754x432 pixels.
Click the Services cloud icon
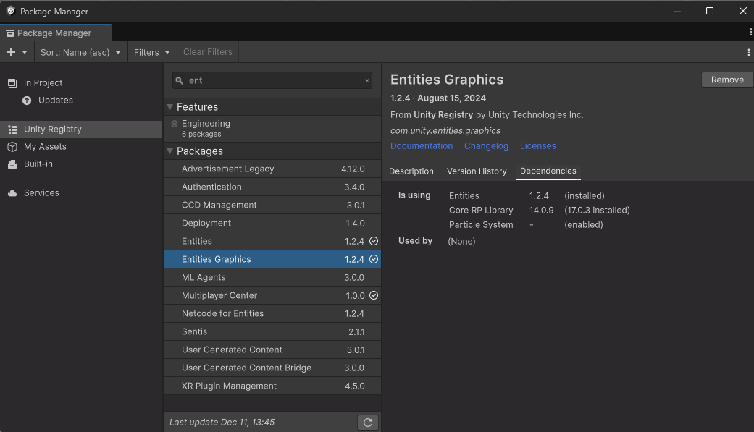12,193
